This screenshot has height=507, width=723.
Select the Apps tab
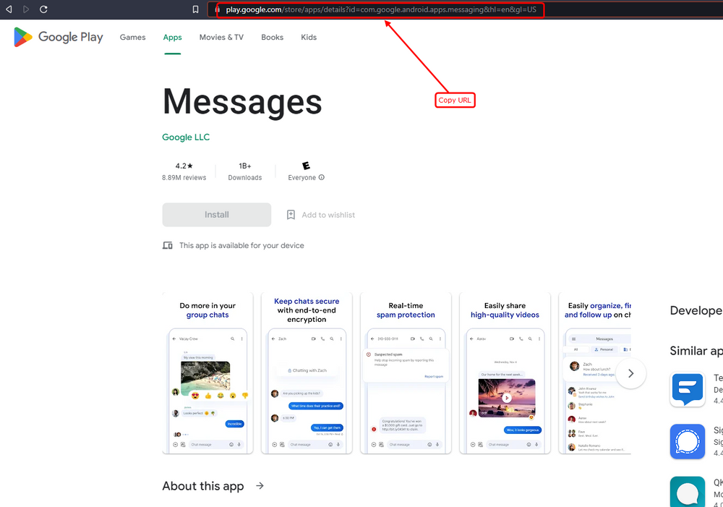[x=173, y=38]
